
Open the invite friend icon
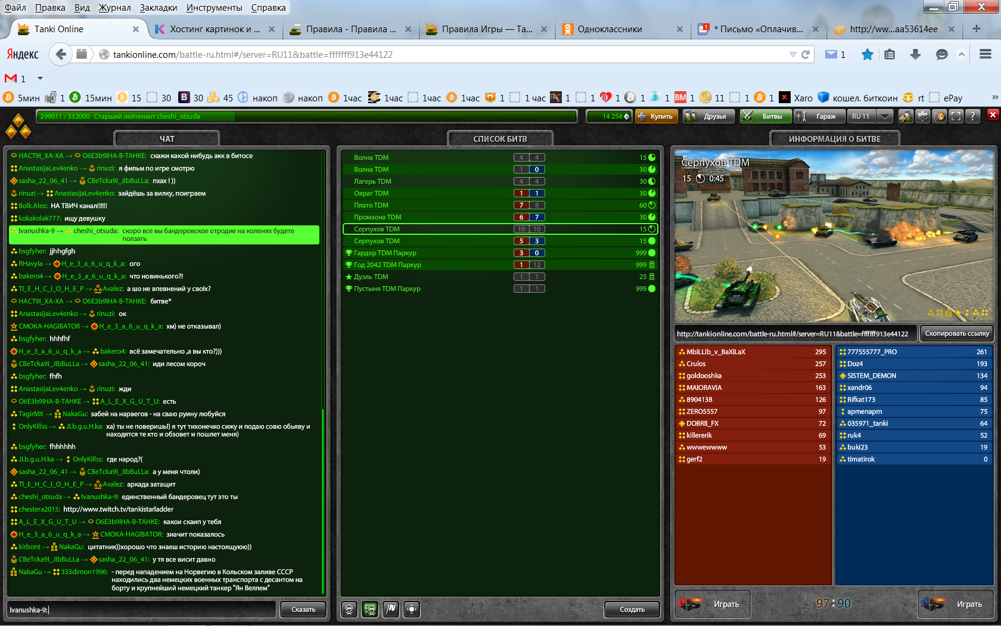tap(906, 116)
